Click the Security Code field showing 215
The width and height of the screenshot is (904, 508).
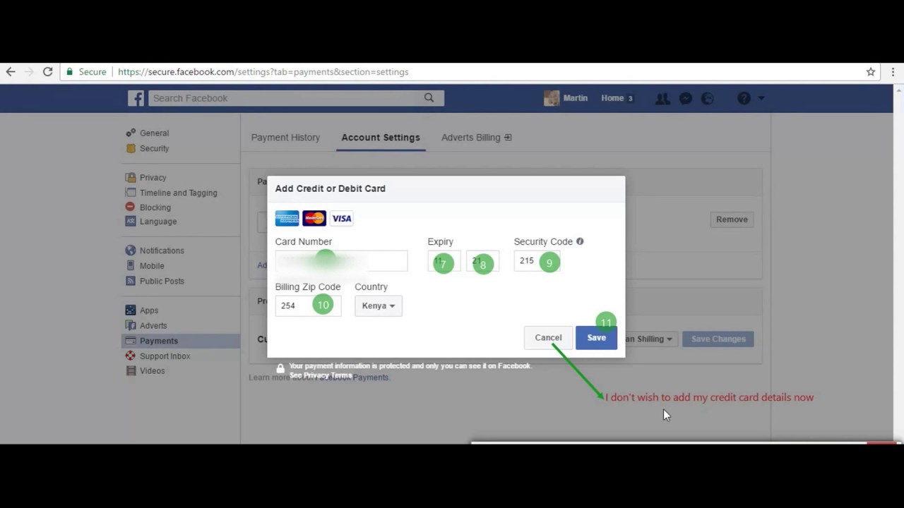[x=537, y=261]
